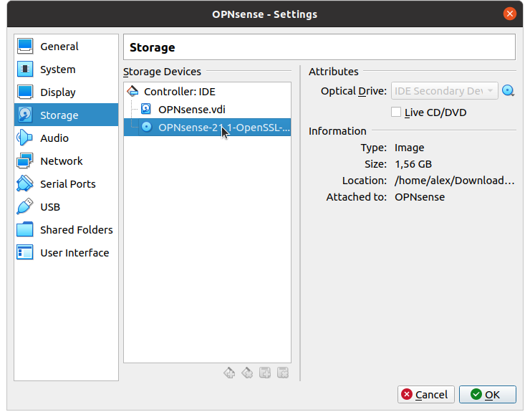Viewport: 530px width, 417px height.
Task: Click the Network computers icon
Action: click(x=25, y=161)
